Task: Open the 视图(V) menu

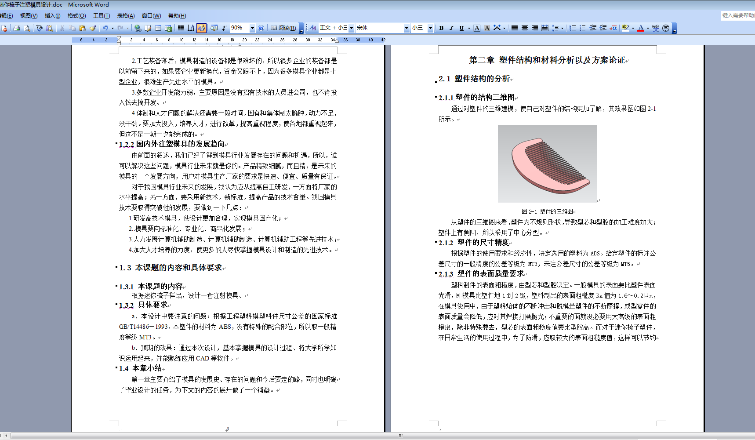Action: [x=29, y=16]
